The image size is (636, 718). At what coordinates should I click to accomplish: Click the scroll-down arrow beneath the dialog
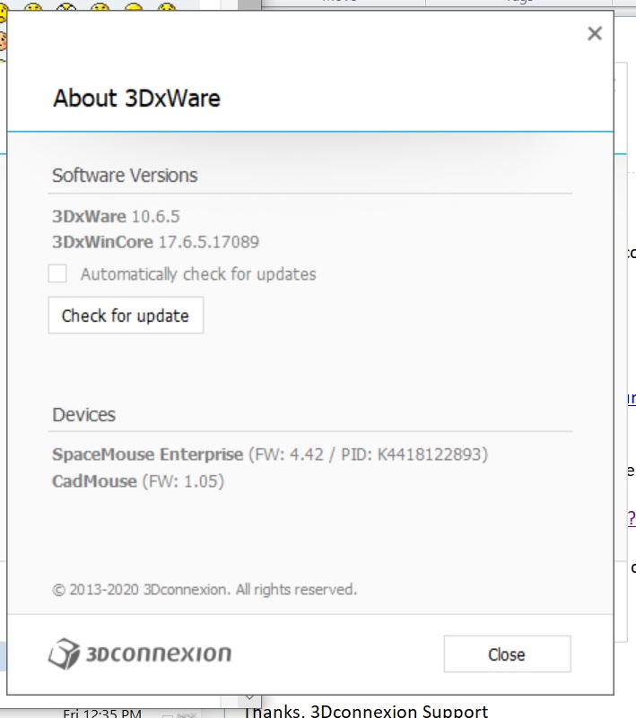tap(249, 698)
